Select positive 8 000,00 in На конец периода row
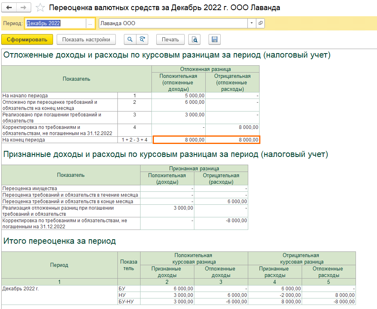Viewport: 377px width, 309px height. [179, 139]
